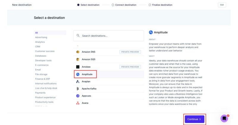The image size is (238, 125).
Task: Filter by Analytics category
Action: [40, 42]
